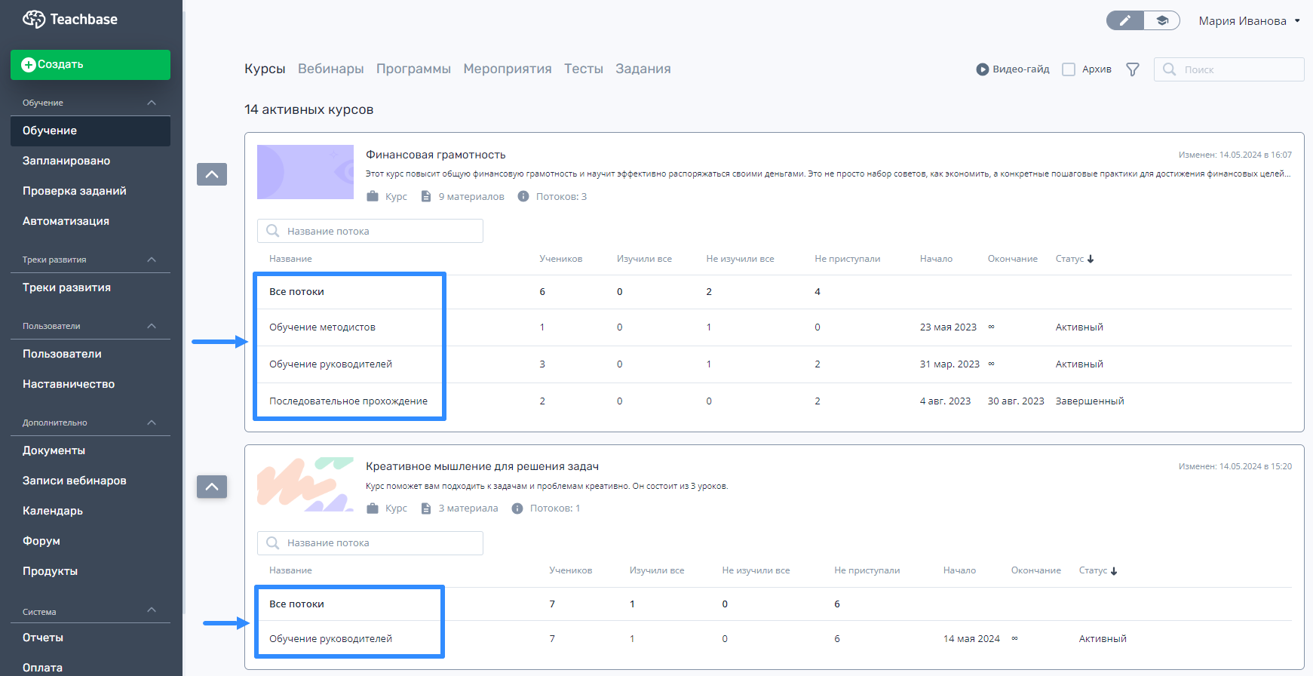Image resolution: width=1313 pixels, height=676 pixels.
Task: Open the Креативное мышление course thumbnail
Action: (305, 484)
